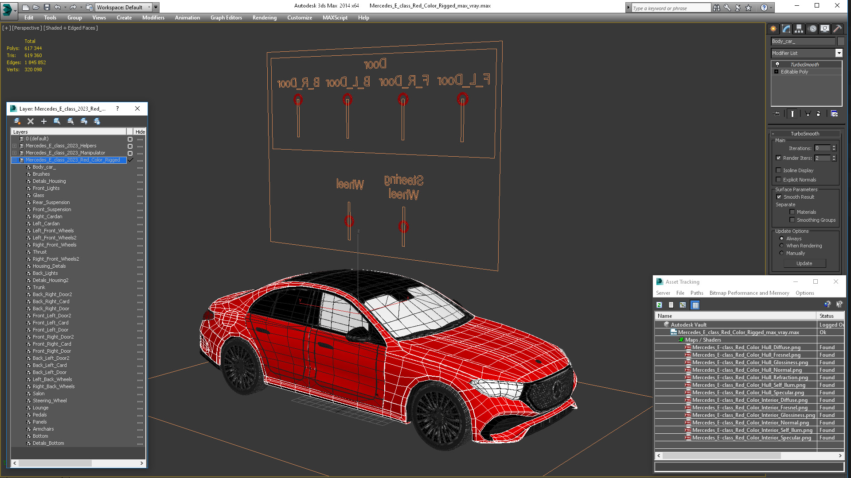851x478 pixels.
Task: Click the Iterations spinner arrows
Action: (834, 148)
